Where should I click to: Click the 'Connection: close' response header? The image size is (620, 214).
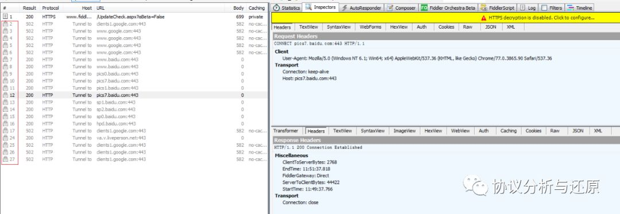pos(300,203)
